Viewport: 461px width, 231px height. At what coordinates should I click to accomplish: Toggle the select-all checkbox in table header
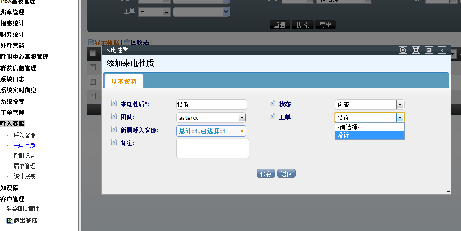click(93, 53)
